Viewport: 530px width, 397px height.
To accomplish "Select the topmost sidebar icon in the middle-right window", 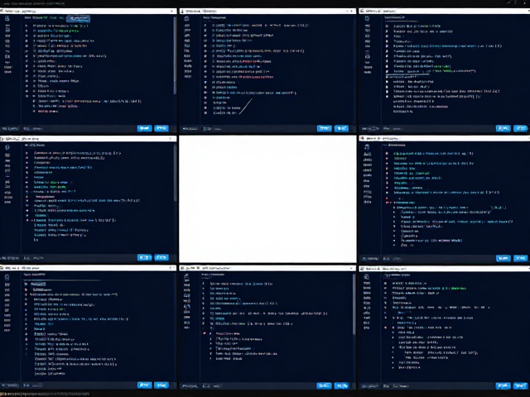I will coord(367,147).
